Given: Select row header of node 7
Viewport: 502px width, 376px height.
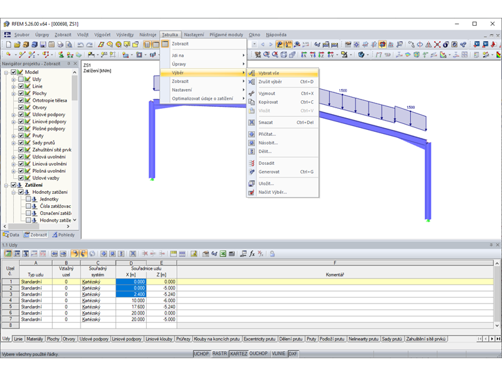Looking at the screenshot, I should (11, 319).
